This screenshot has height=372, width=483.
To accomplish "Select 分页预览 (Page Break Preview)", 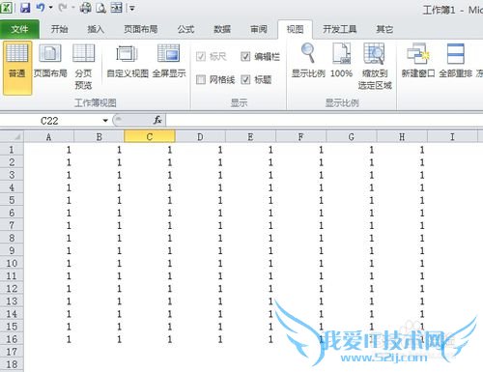I will pos(83,67).
